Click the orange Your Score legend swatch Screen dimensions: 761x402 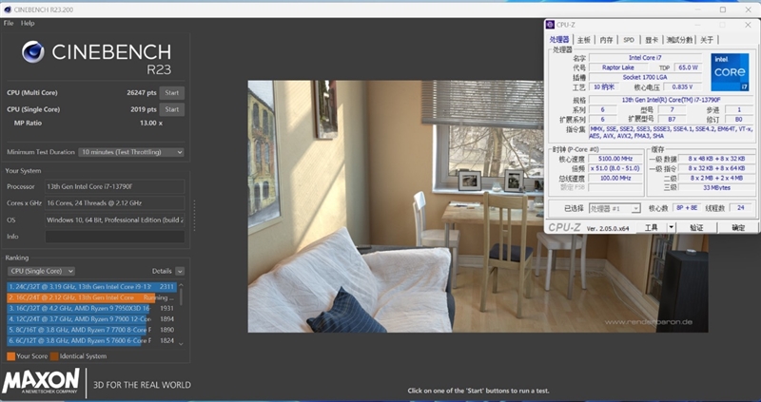pos(10,356)
